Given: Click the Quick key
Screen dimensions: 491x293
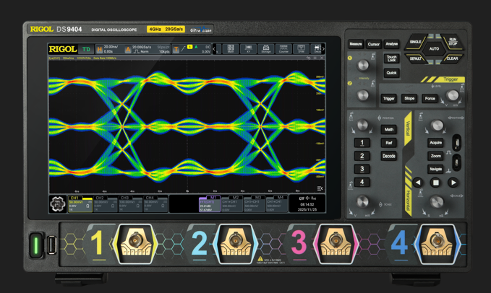Looking at the screenshot, I should (x=391, y=73).
